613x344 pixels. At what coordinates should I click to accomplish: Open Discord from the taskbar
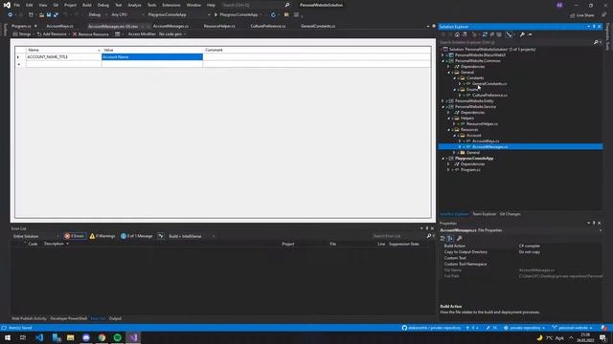tap(86, 337)
